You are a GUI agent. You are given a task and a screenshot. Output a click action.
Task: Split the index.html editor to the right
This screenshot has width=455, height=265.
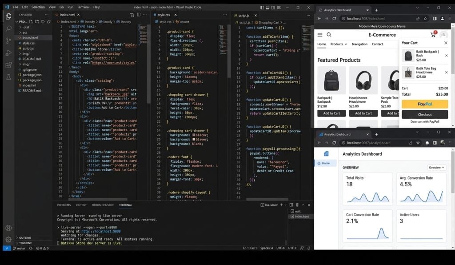point(139,15)
